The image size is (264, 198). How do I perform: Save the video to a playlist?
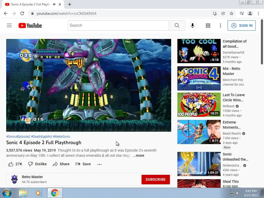(x=83, y=164)
